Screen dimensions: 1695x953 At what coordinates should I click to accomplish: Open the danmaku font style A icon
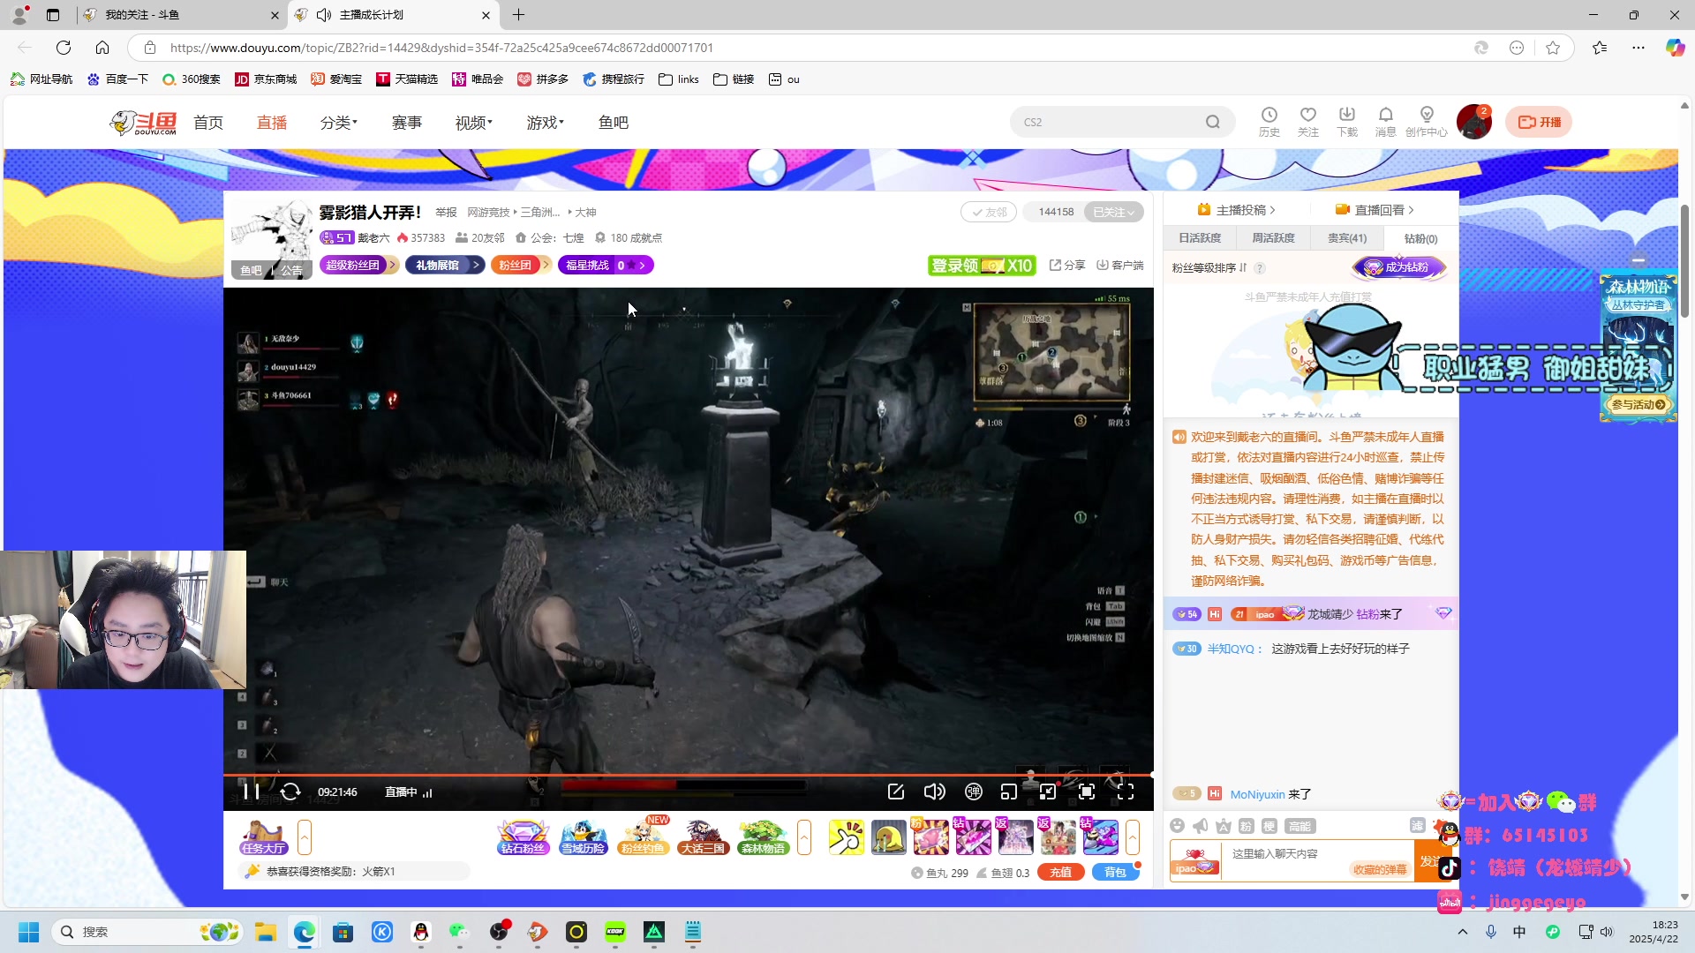(1224, 826)
